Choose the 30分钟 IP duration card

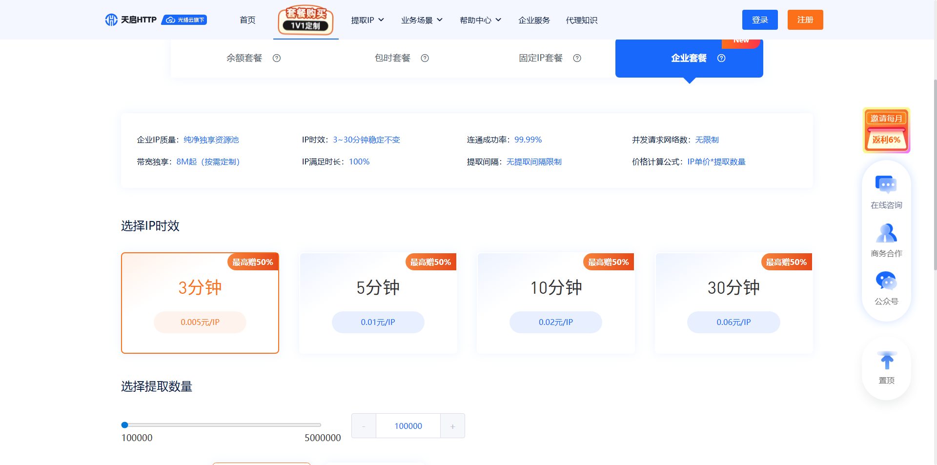[733, 303]
